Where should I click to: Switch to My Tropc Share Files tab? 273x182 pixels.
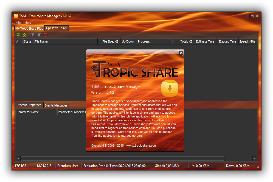29,29
